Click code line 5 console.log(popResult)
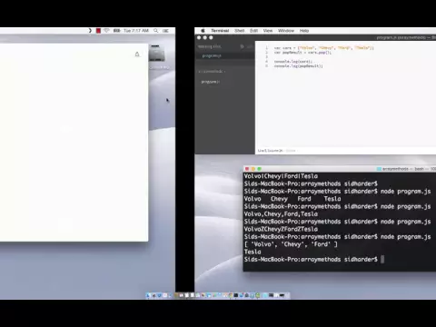 pyautogui.click(x=298, y=65)
